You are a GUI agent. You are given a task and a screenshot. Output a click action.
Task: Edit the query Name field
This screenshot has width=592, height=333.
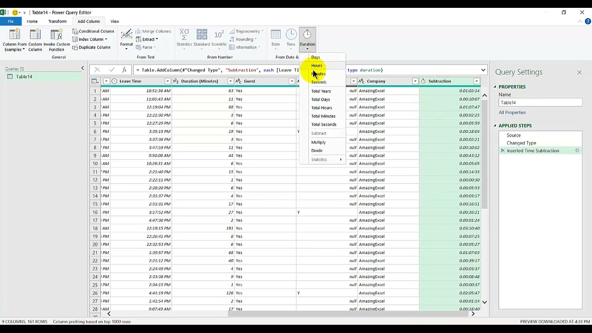pos(540,103)
